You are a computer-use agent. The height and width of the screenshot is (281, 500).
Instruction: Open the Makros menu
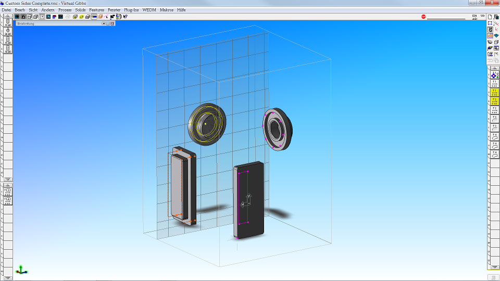click(x=167, y=10)
